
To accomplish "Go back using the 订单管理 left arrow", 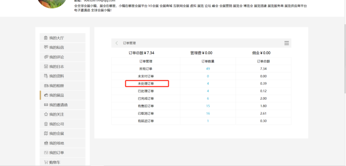I will [117, 43].
